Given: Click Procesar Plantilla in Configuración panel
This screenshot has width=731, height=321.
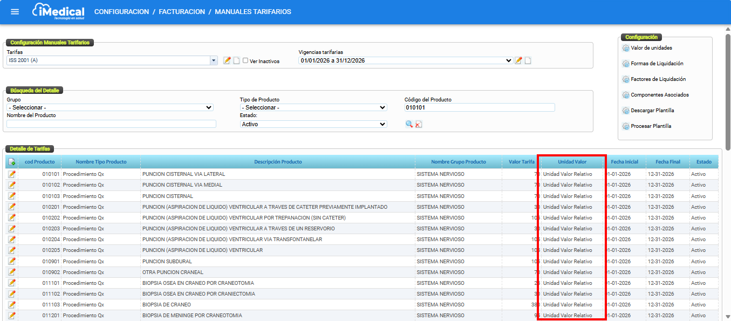Looking at the screenshot, I should pos(651,126).
